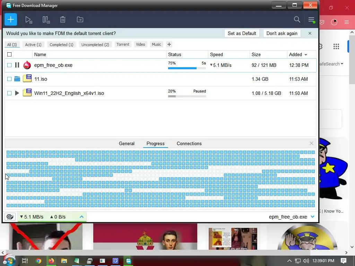Collapse details with the epm_free_ob.exe chevron
Viewport: 355px width, 266px height.
[x=312, y=217]
